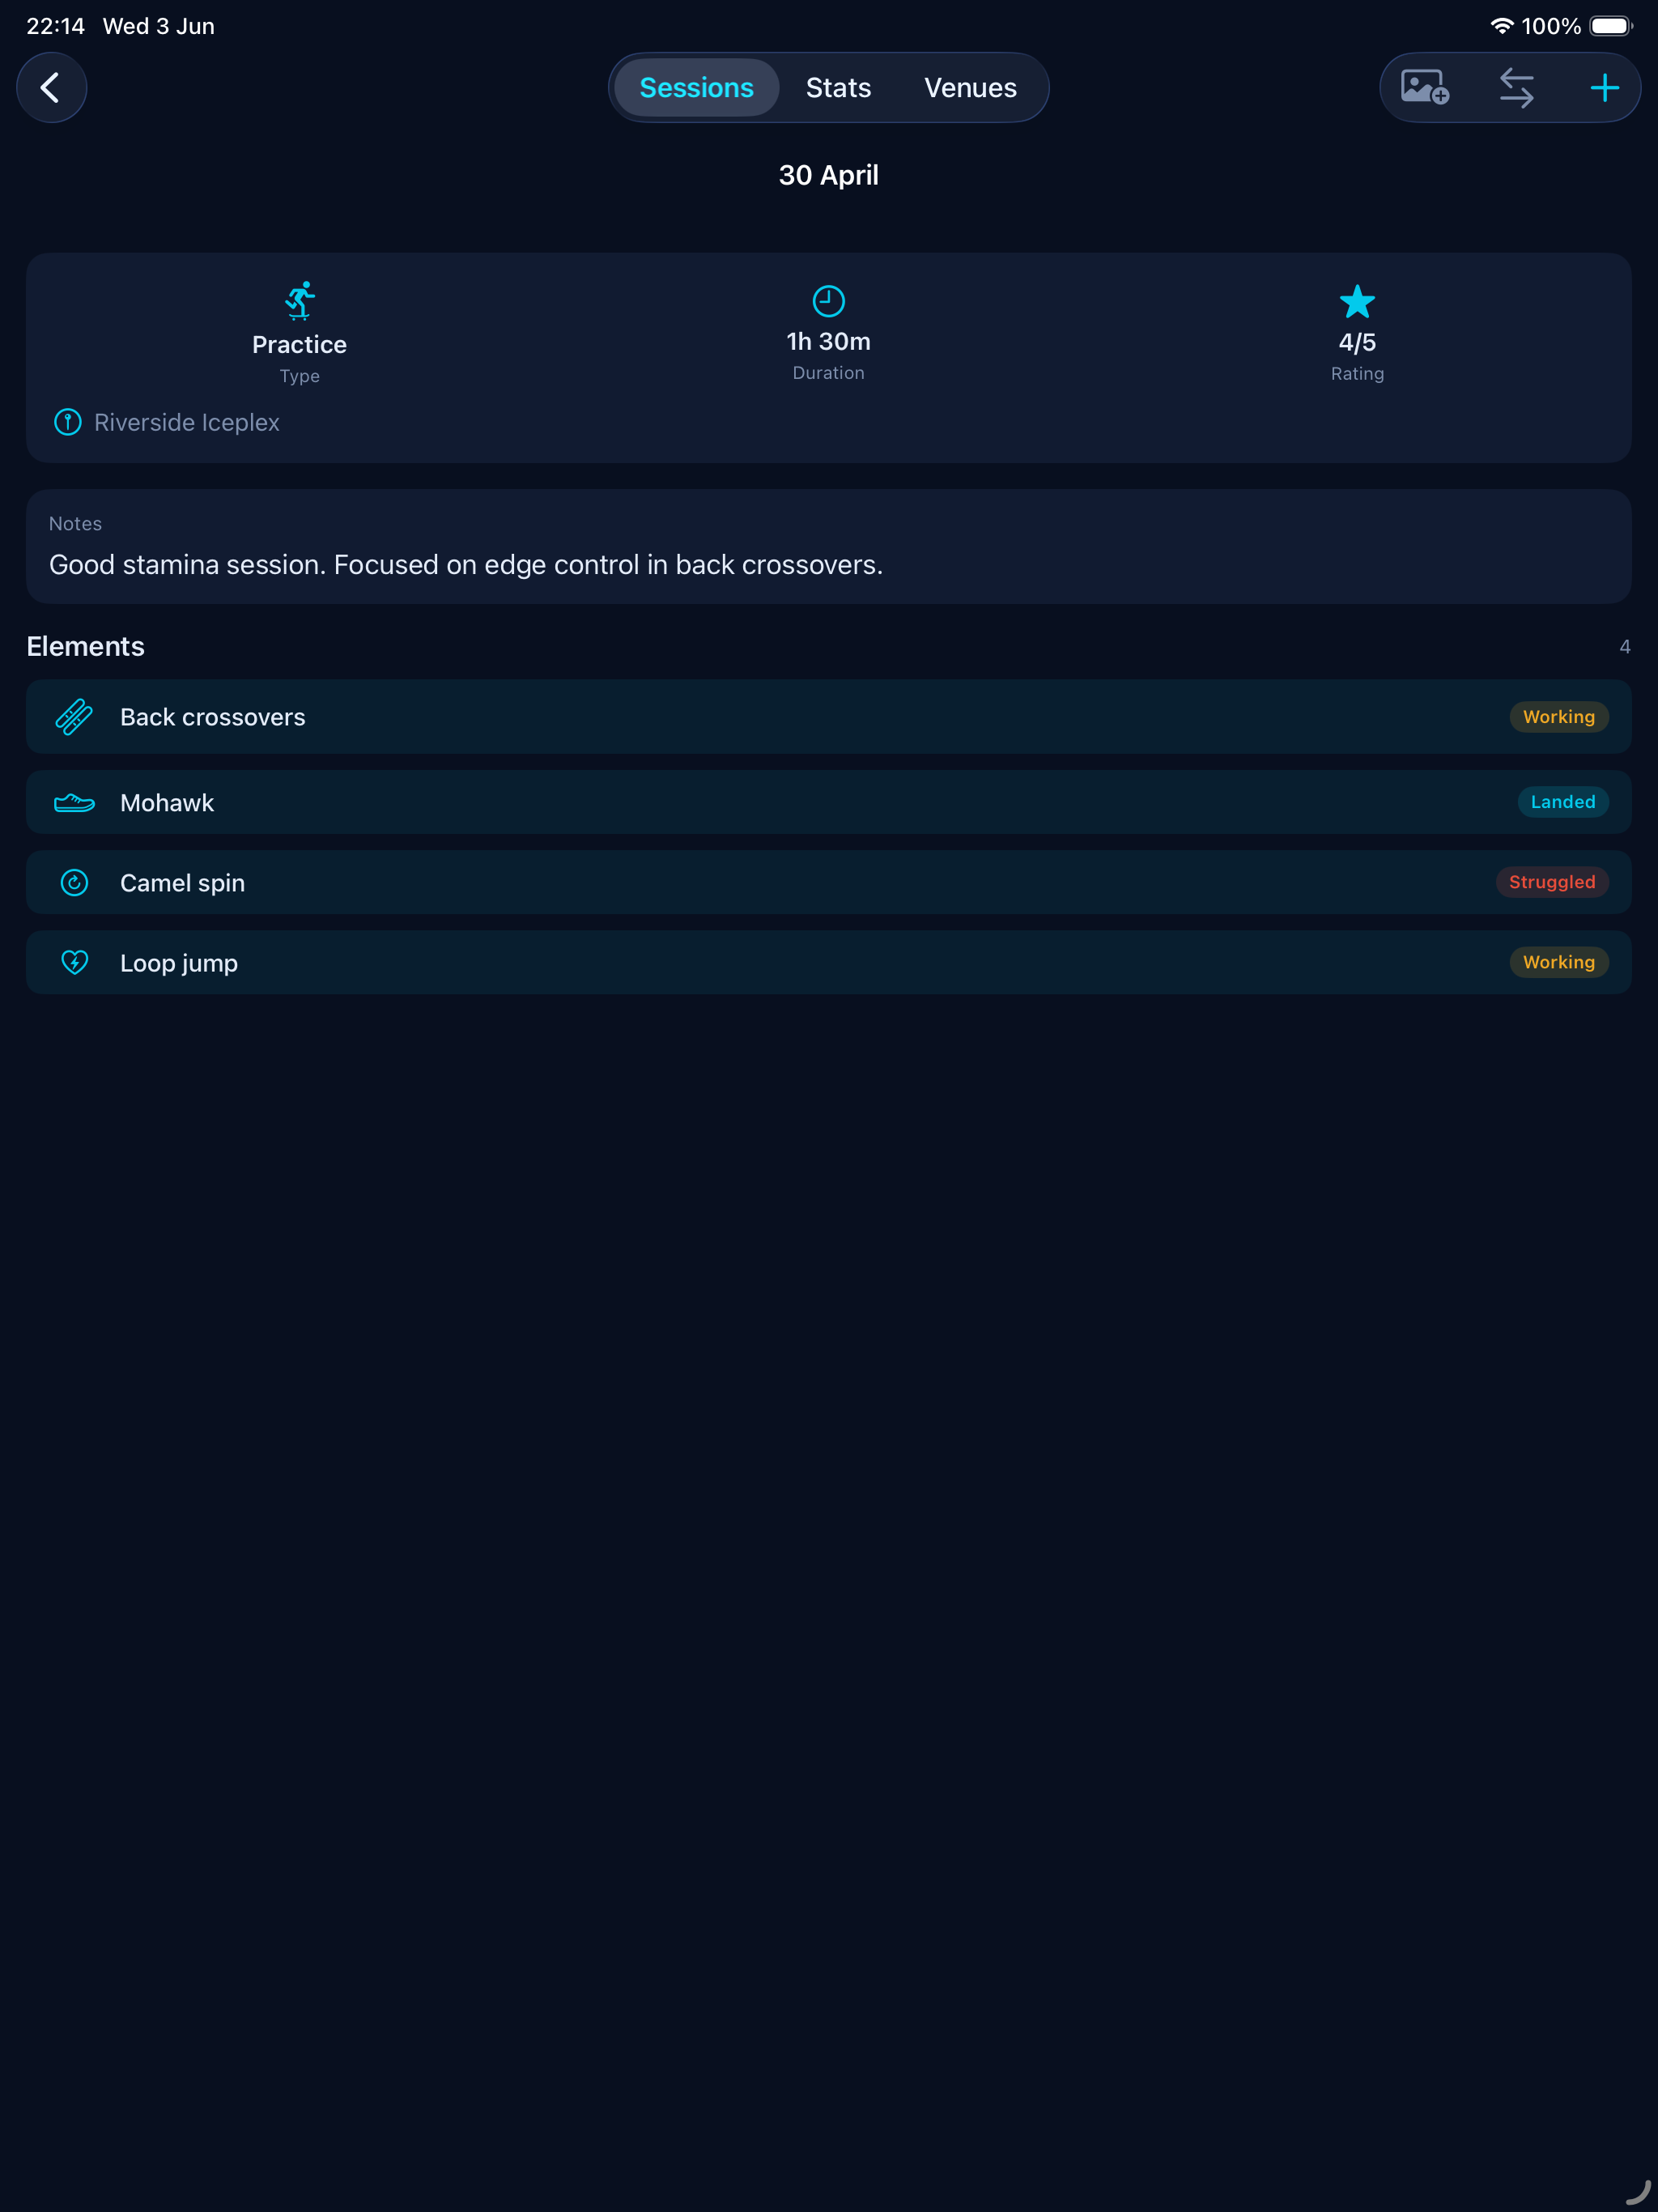Tap the location pin icon beside Riverside Iceplex

click(x=67, y=422)
